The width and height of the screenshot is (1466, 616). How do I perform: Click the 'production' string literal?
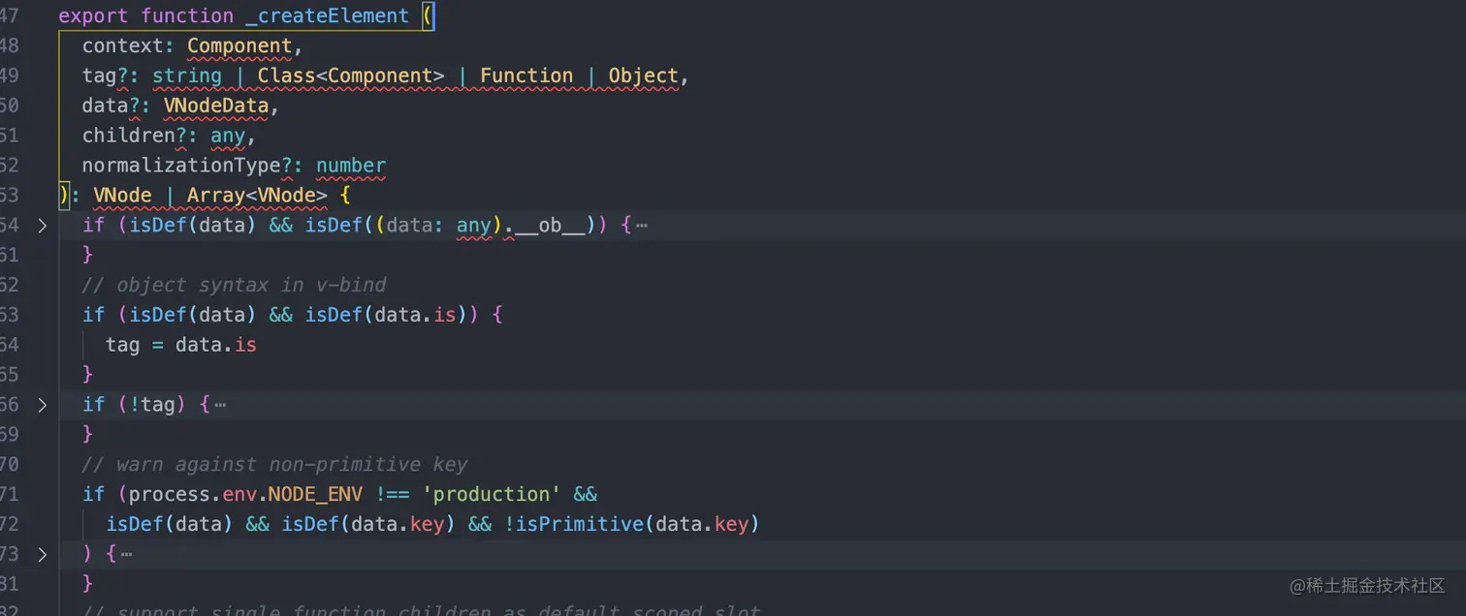[x=491, y=494]
